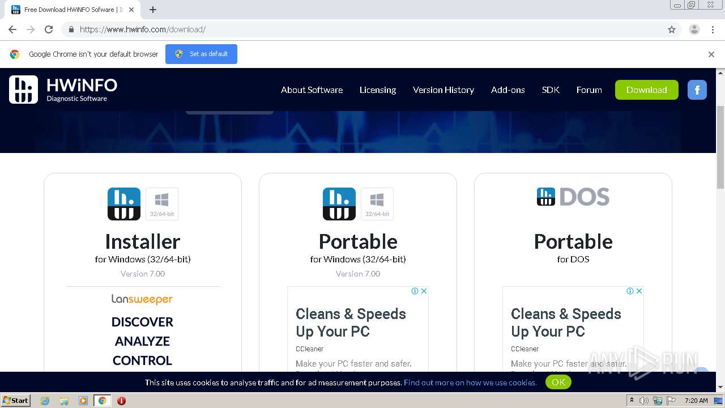
Task: Close the DOS card CCleaner ad via X
Action: pos(639,291)
